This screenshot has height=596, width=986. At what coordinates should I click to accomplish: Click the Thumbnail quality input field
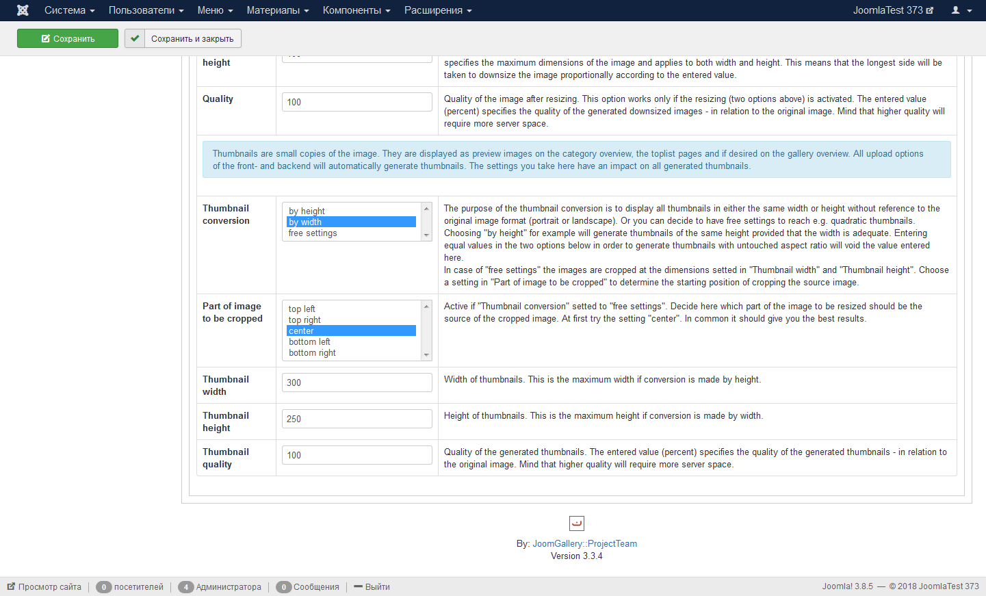click(357, 455)
